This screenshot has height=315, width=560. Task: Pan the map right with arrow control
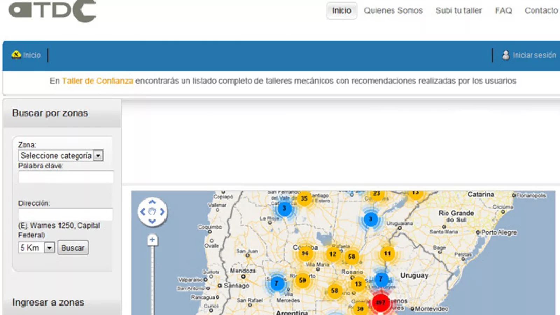(x=162, y=212)
